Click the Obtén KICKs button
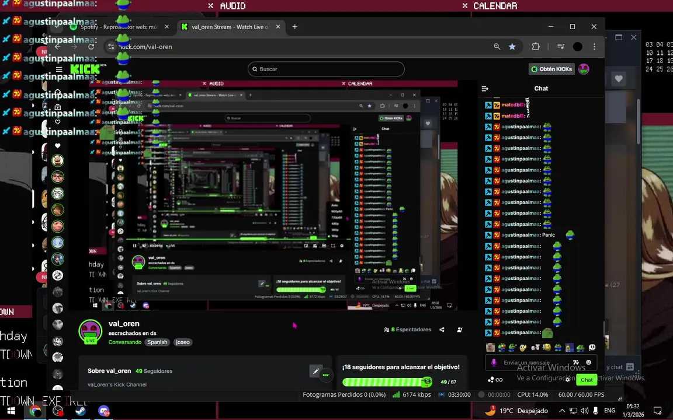The width and height of the screenshot is (673, 420). 551,69
